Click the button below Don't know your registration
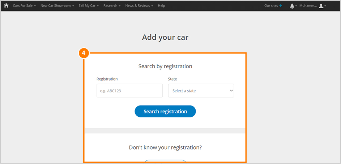 [165, 161]
